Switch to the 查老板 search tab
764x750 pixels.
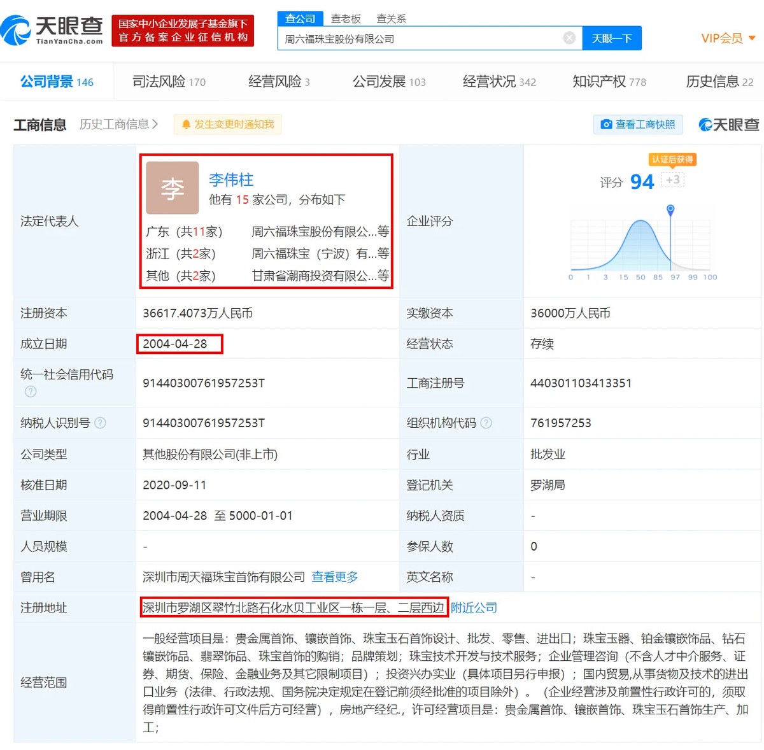pos(346,18)
